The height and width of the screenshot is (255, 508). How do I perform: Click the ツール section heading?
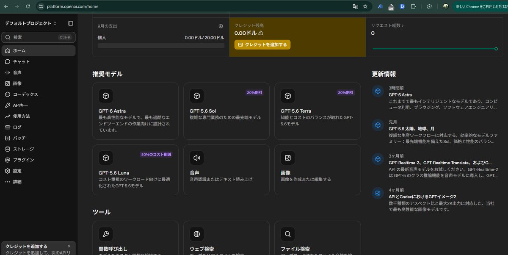102,212
